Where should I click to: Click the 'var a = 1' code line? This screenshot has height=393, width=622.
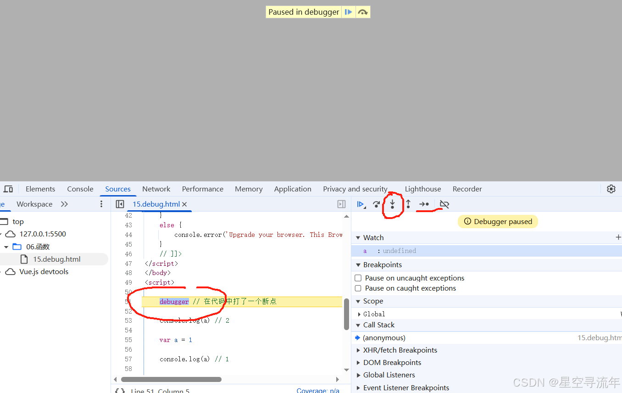[x=176, y=340]
